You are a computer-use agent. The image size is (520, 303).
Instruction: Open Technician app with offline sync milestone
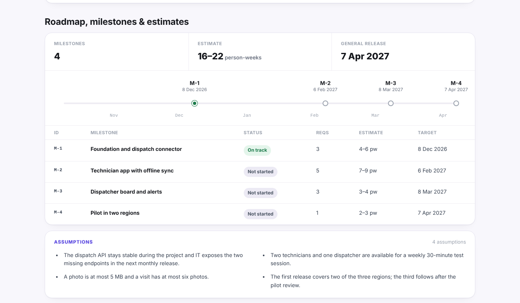[x=132, y=171]
